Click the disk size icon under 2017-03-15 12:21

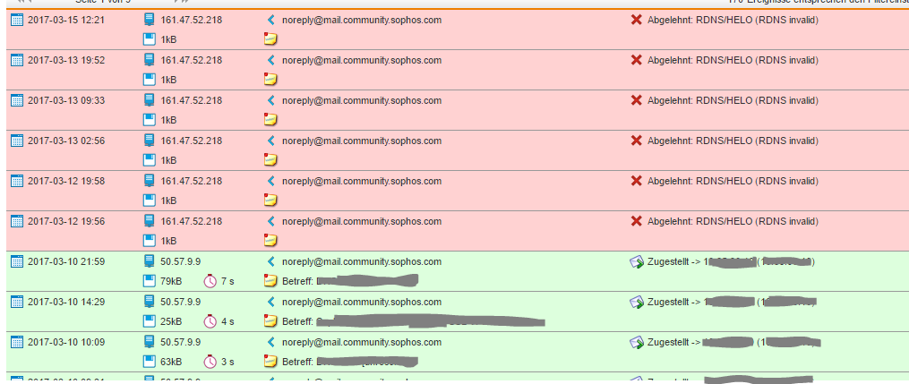click(150, 39)
